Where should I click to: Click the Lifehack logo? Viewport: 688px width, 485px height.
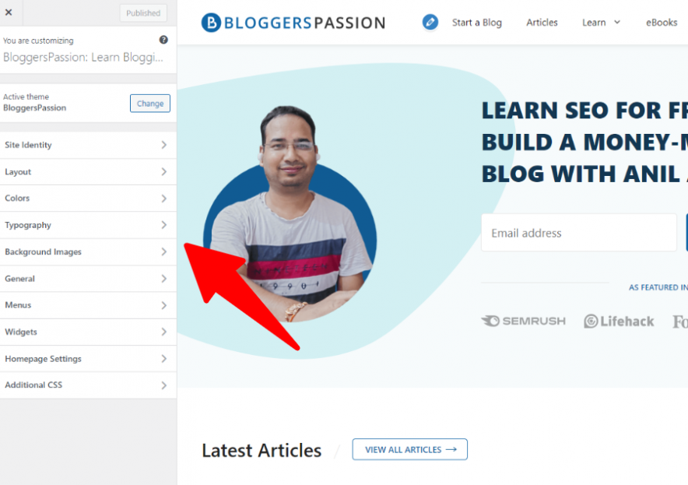(619, 322)
